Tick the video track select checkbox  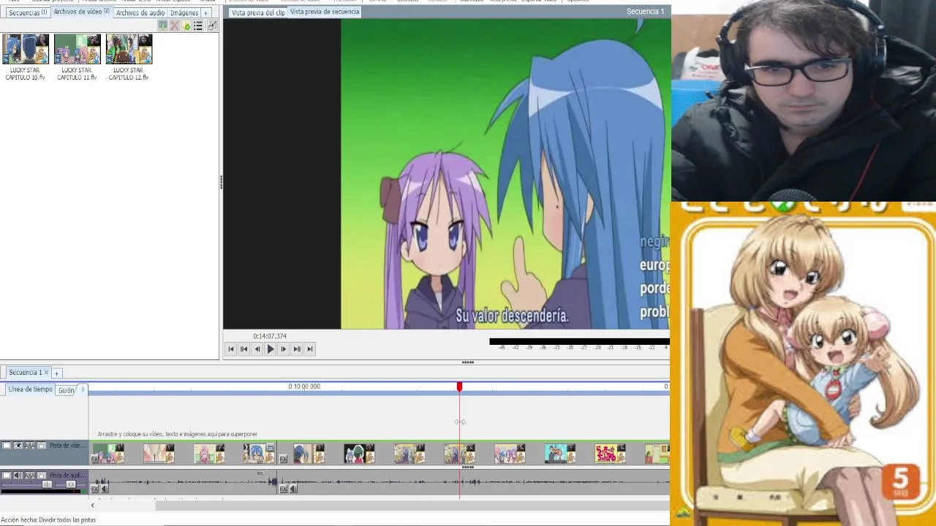7,446
